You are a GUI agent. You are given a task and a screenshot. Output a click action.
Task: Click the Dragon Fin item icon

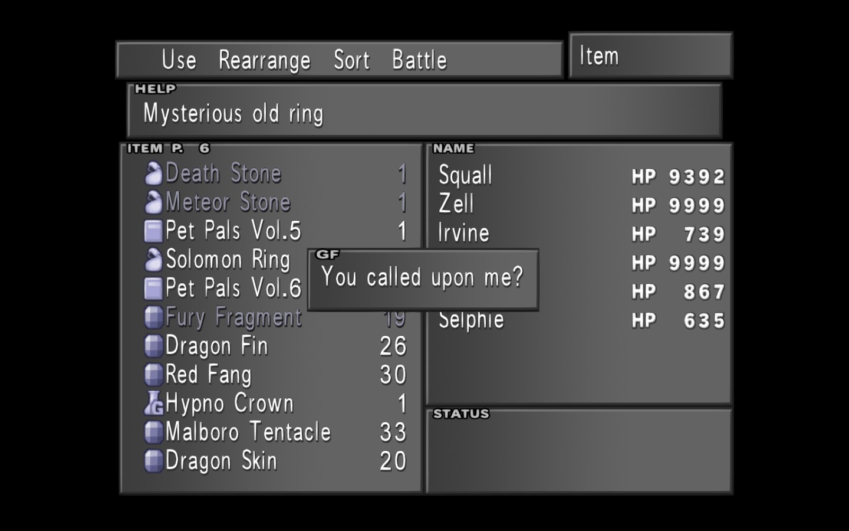[153, 346]
